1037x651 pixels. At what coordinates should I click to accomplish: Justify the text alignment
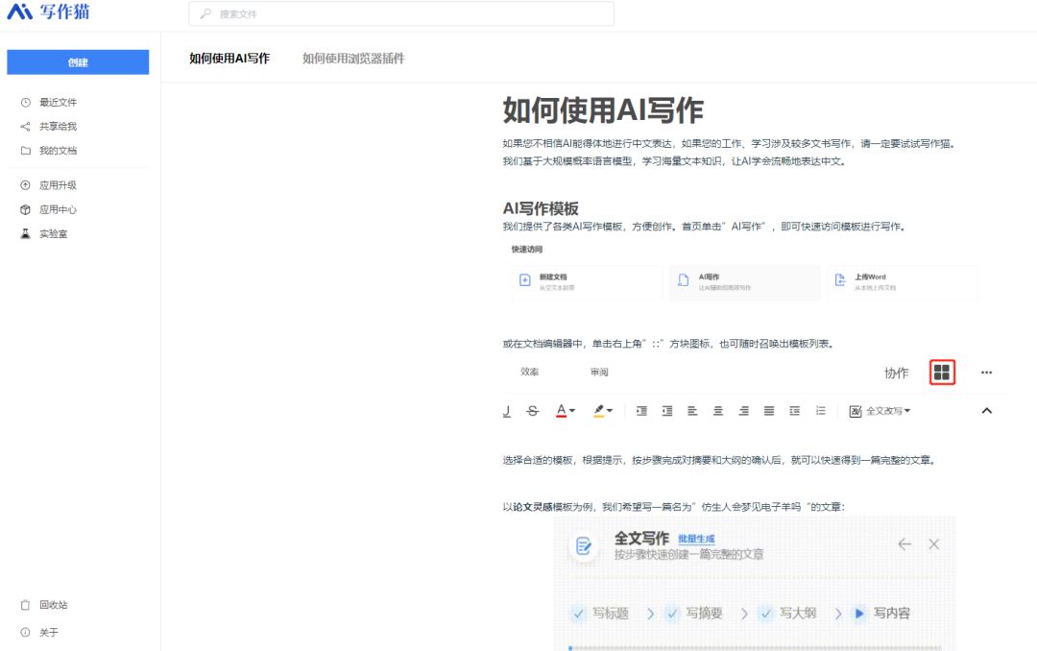click(x=769, y=411)
